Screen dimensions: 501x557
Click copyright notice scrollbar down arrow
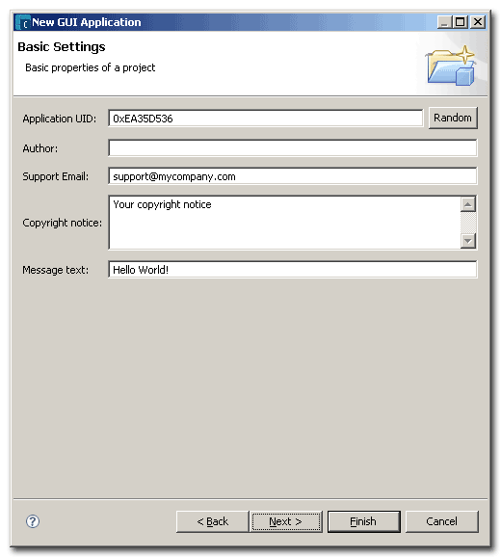pyautogui.click(x=468, y=241)
